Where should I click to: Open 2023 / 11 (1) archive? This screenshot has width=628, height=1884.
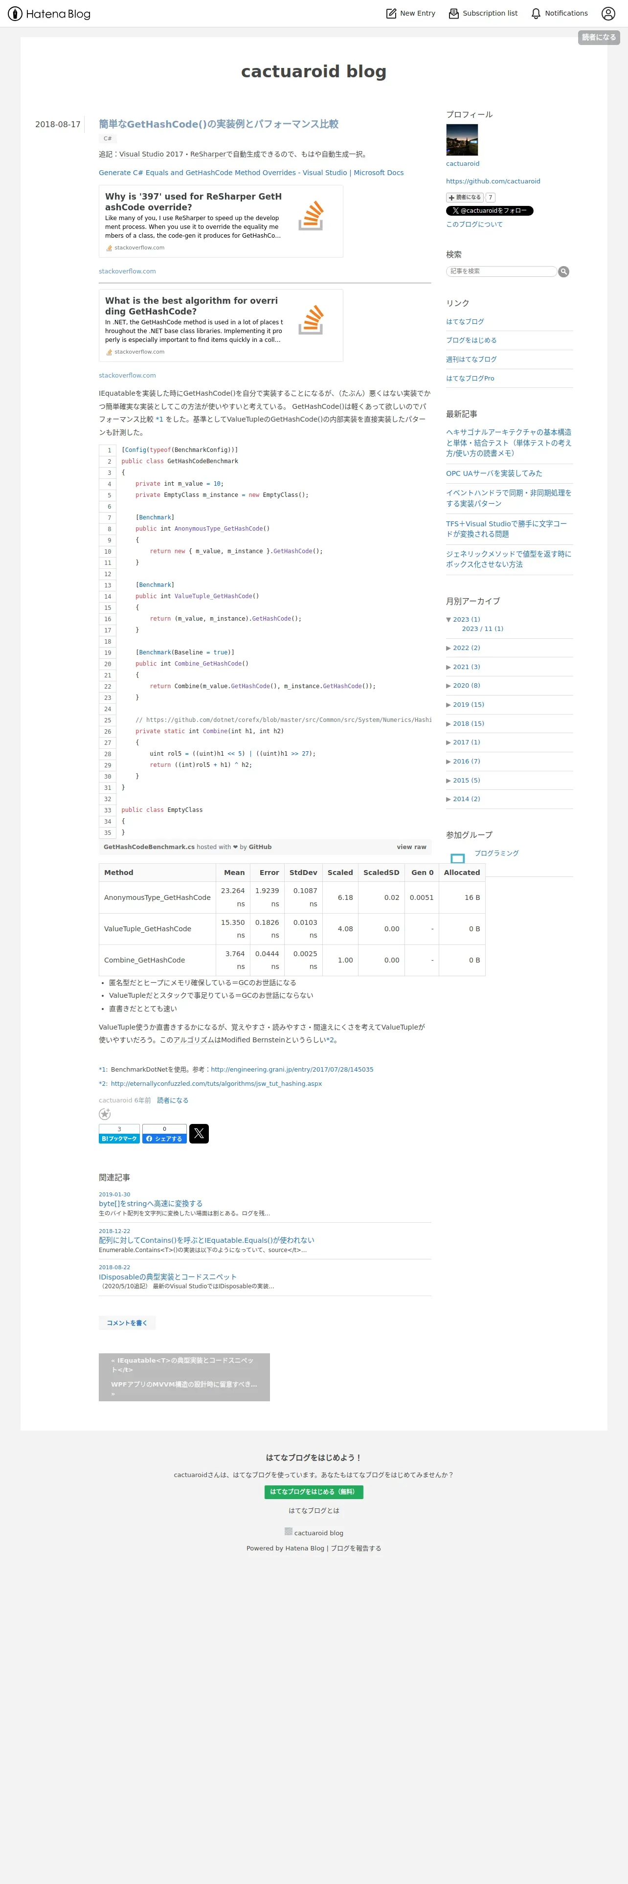(x=483, y=629)
